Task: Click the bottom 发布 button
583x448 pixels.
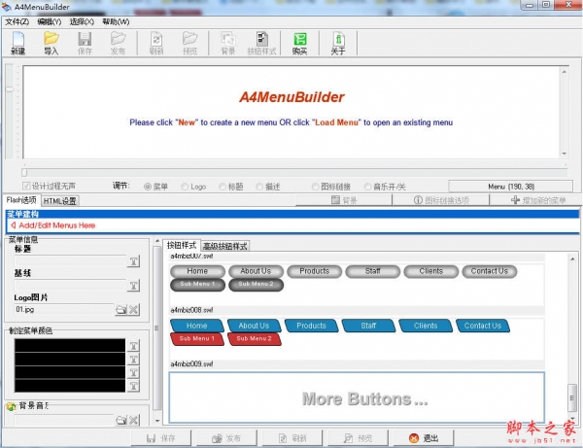Action: (226, 438)
